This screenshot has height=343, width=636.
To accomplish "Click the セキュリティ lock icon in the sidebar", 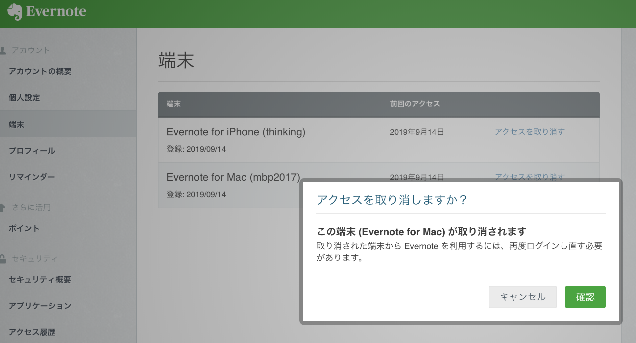I will [3, 259].
